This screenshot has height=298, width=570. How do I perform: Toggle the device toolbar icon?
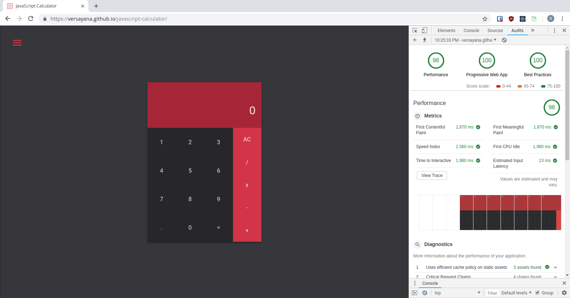point(424,31)
